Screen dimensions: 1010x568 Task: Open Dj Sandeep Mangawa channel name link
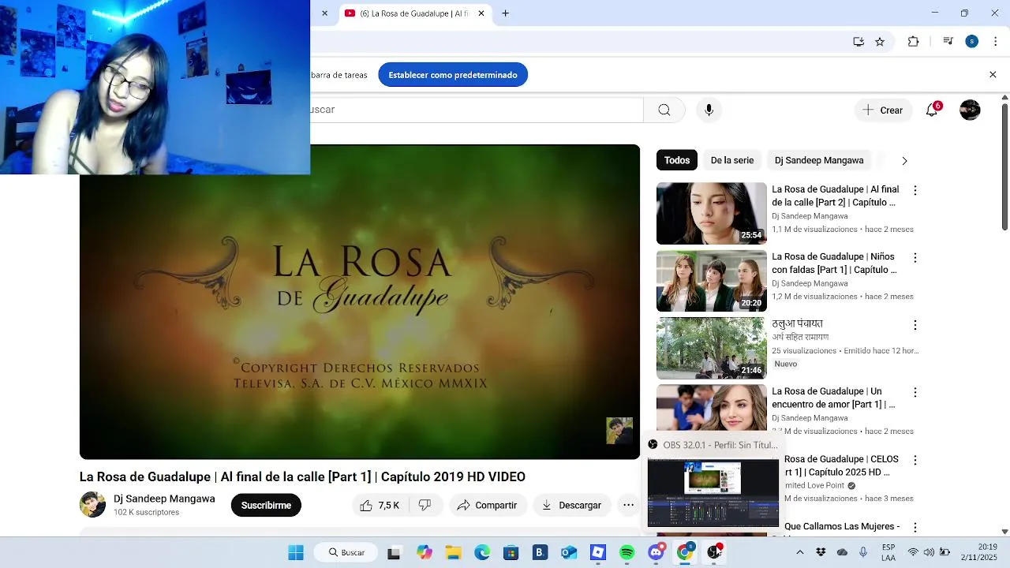click(x=164, y=499)
